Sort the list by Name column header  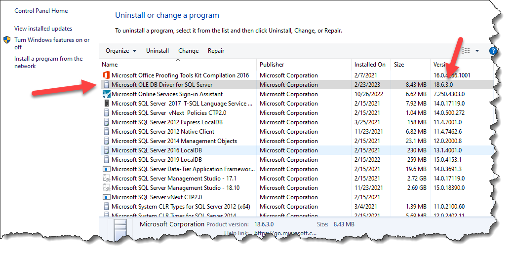pos(110,65)
